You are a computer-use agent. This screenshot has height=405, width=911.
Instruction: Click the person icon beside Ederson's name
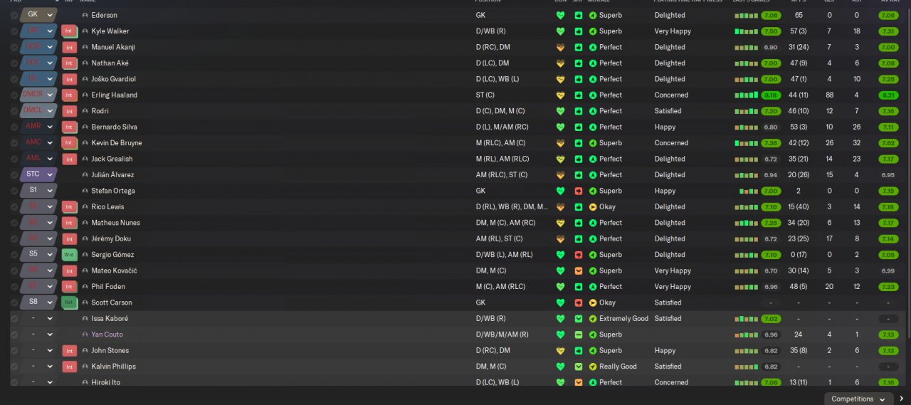pyautogui.click(x=85, y=15)
